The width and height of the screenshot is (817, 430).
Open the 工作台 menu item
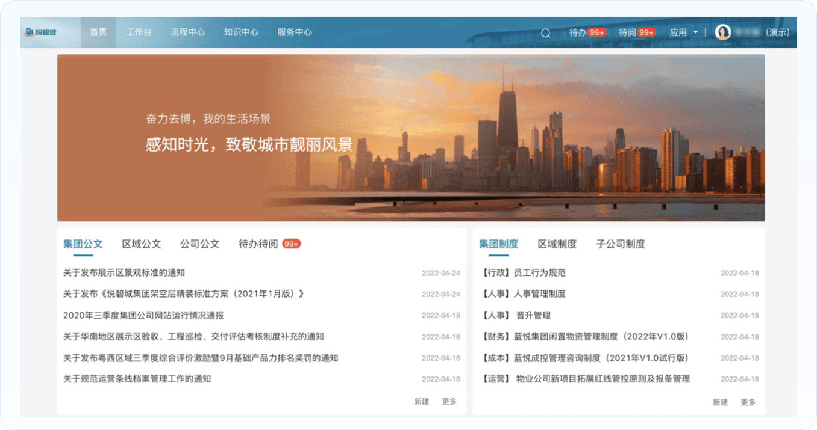coord(139,32)
